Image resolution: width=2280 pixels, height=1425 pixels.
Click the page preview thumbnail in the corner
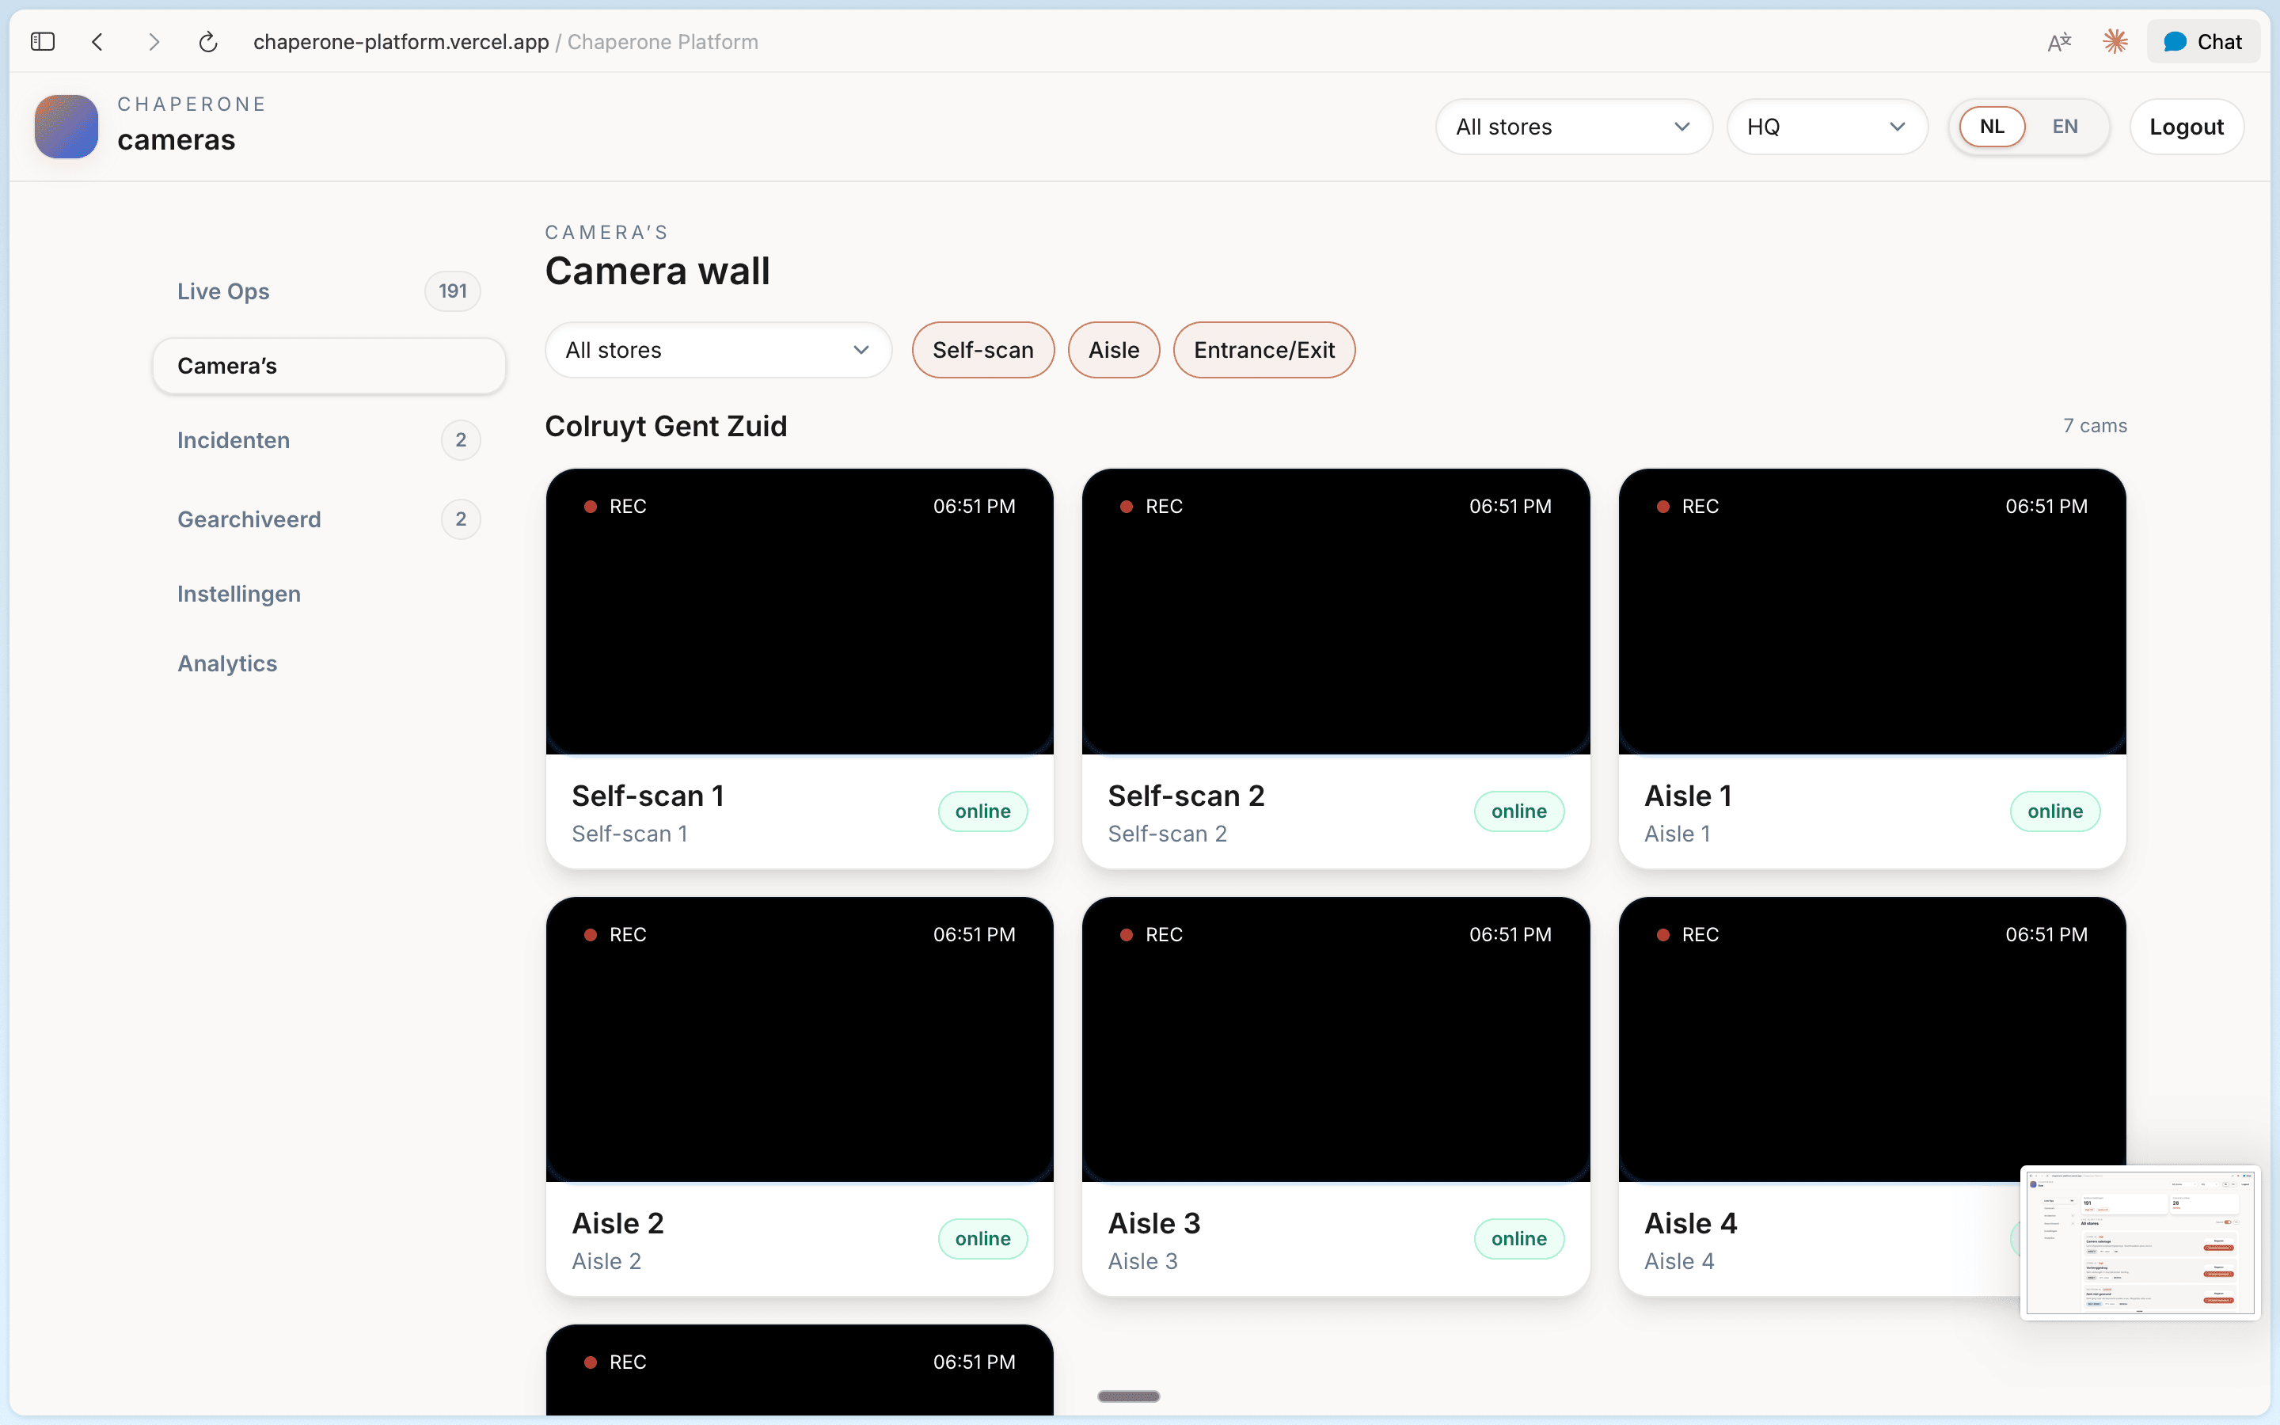(x=2140, y=1242)
